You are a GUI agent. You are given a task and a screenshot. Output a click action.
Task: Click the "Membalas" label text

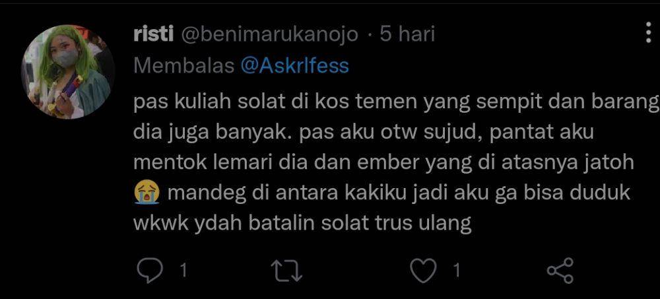183,66
